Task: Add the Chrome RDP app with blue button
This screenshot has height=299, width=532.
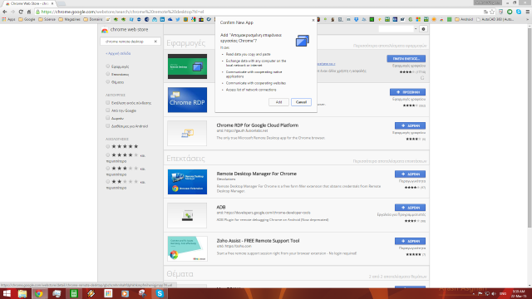Action: tap(407, 92)
